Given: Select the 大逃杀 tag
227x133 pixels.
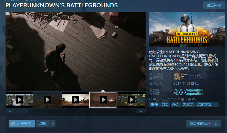Looking at the screenshot, I should (188, 104).
